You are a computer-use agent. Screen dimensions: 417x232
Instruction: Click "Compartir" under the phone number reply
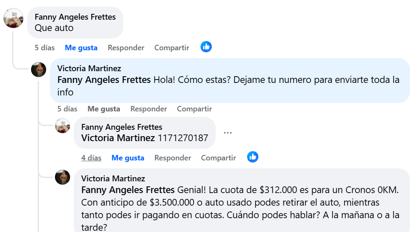click(218, 158)
